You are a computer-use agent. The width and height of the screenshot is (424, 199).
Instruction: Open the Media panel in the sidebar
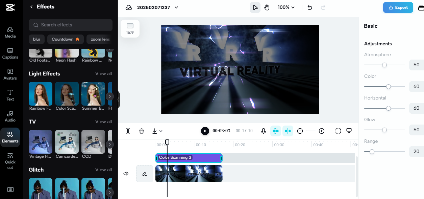[10, 32]
